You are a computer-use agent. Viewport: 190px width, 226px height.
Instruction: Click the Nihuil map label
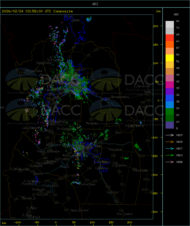tap(65, 167)
